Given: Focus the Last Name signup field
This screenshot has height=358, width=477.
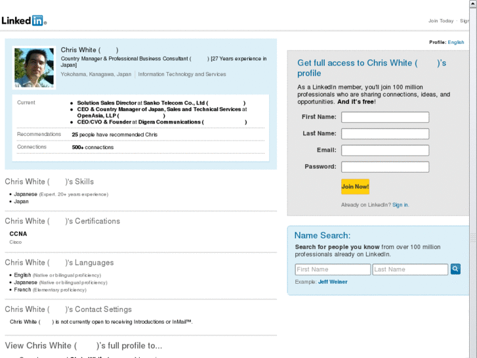Looking at the screenshot, I should click(385, 133).
